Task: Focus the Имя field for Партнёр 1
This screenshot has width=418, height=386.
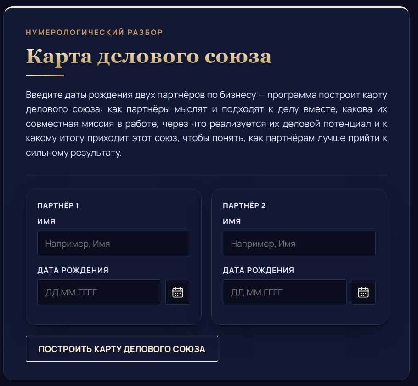Action: tap(113, 244)
